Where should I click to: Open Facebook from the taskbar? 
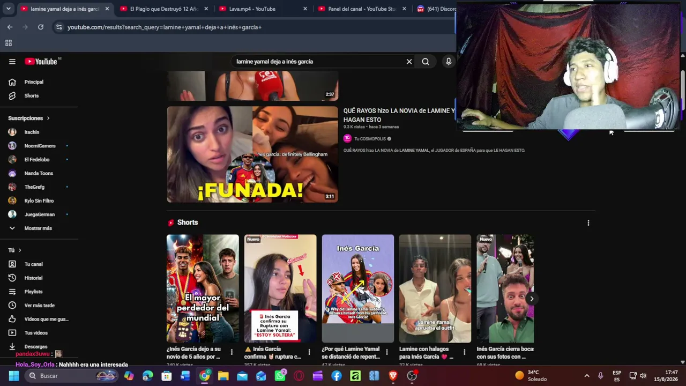(x=337, y=376)
